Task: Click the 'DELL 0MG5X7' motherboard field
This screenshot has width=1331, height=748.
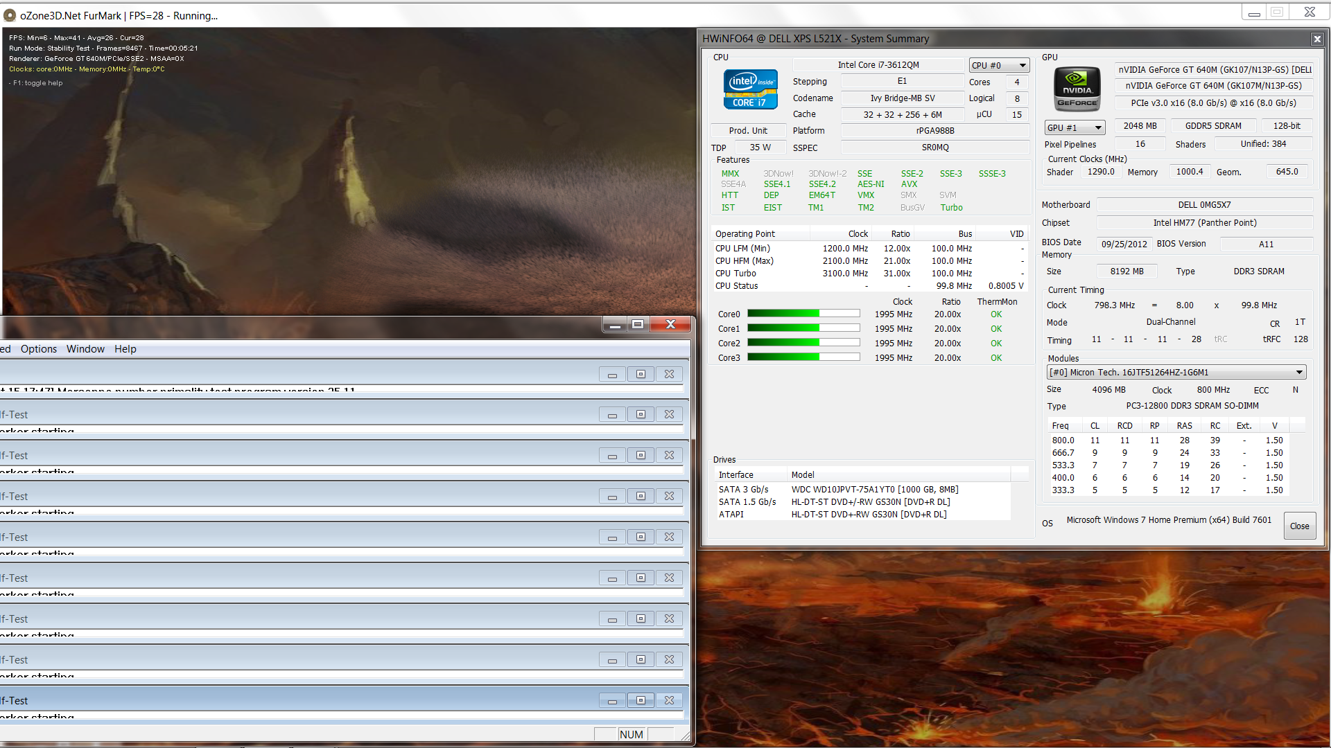Action: coord(1204,205)
